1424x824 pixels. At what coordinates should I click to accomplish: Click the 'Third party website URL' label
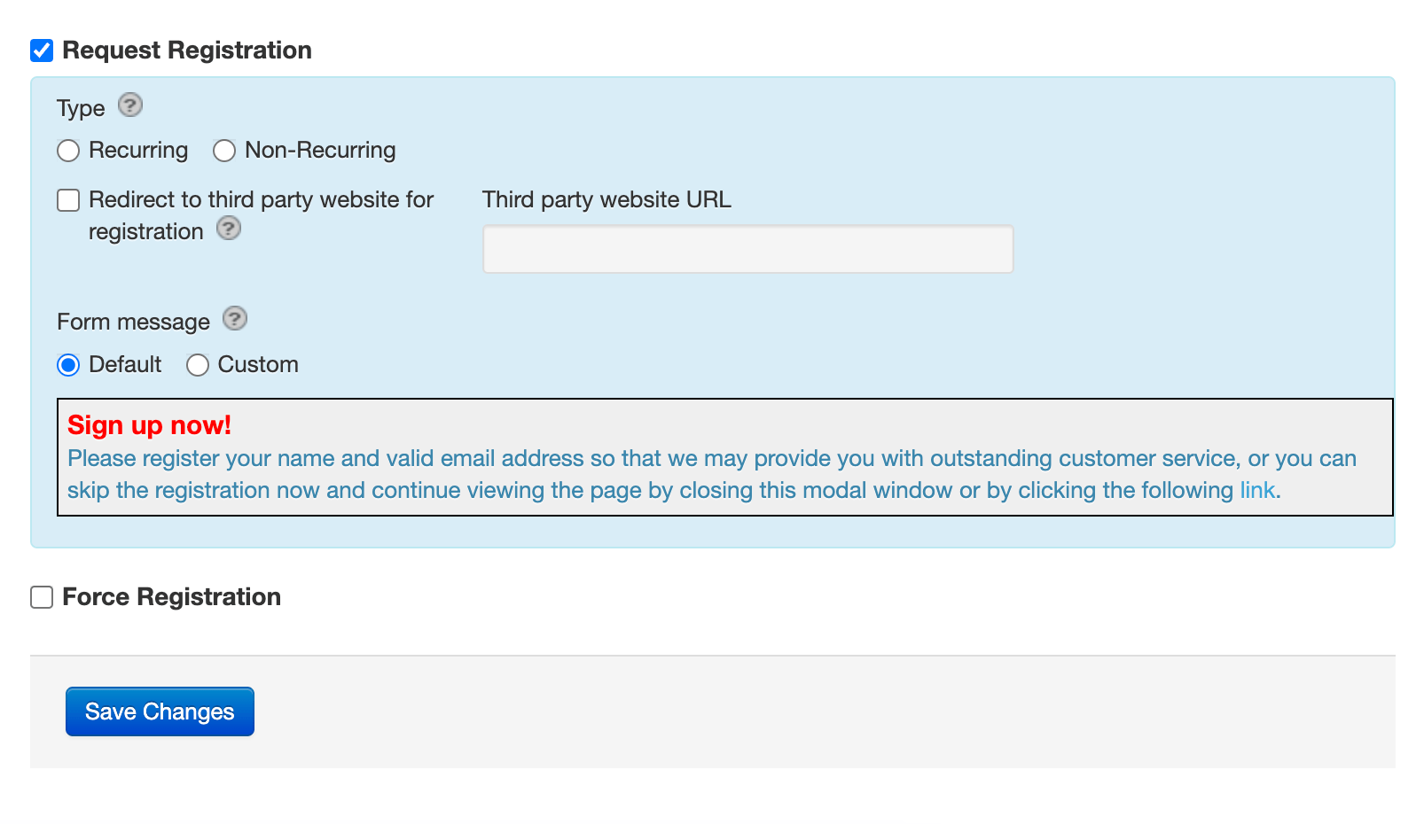[606, 200]
